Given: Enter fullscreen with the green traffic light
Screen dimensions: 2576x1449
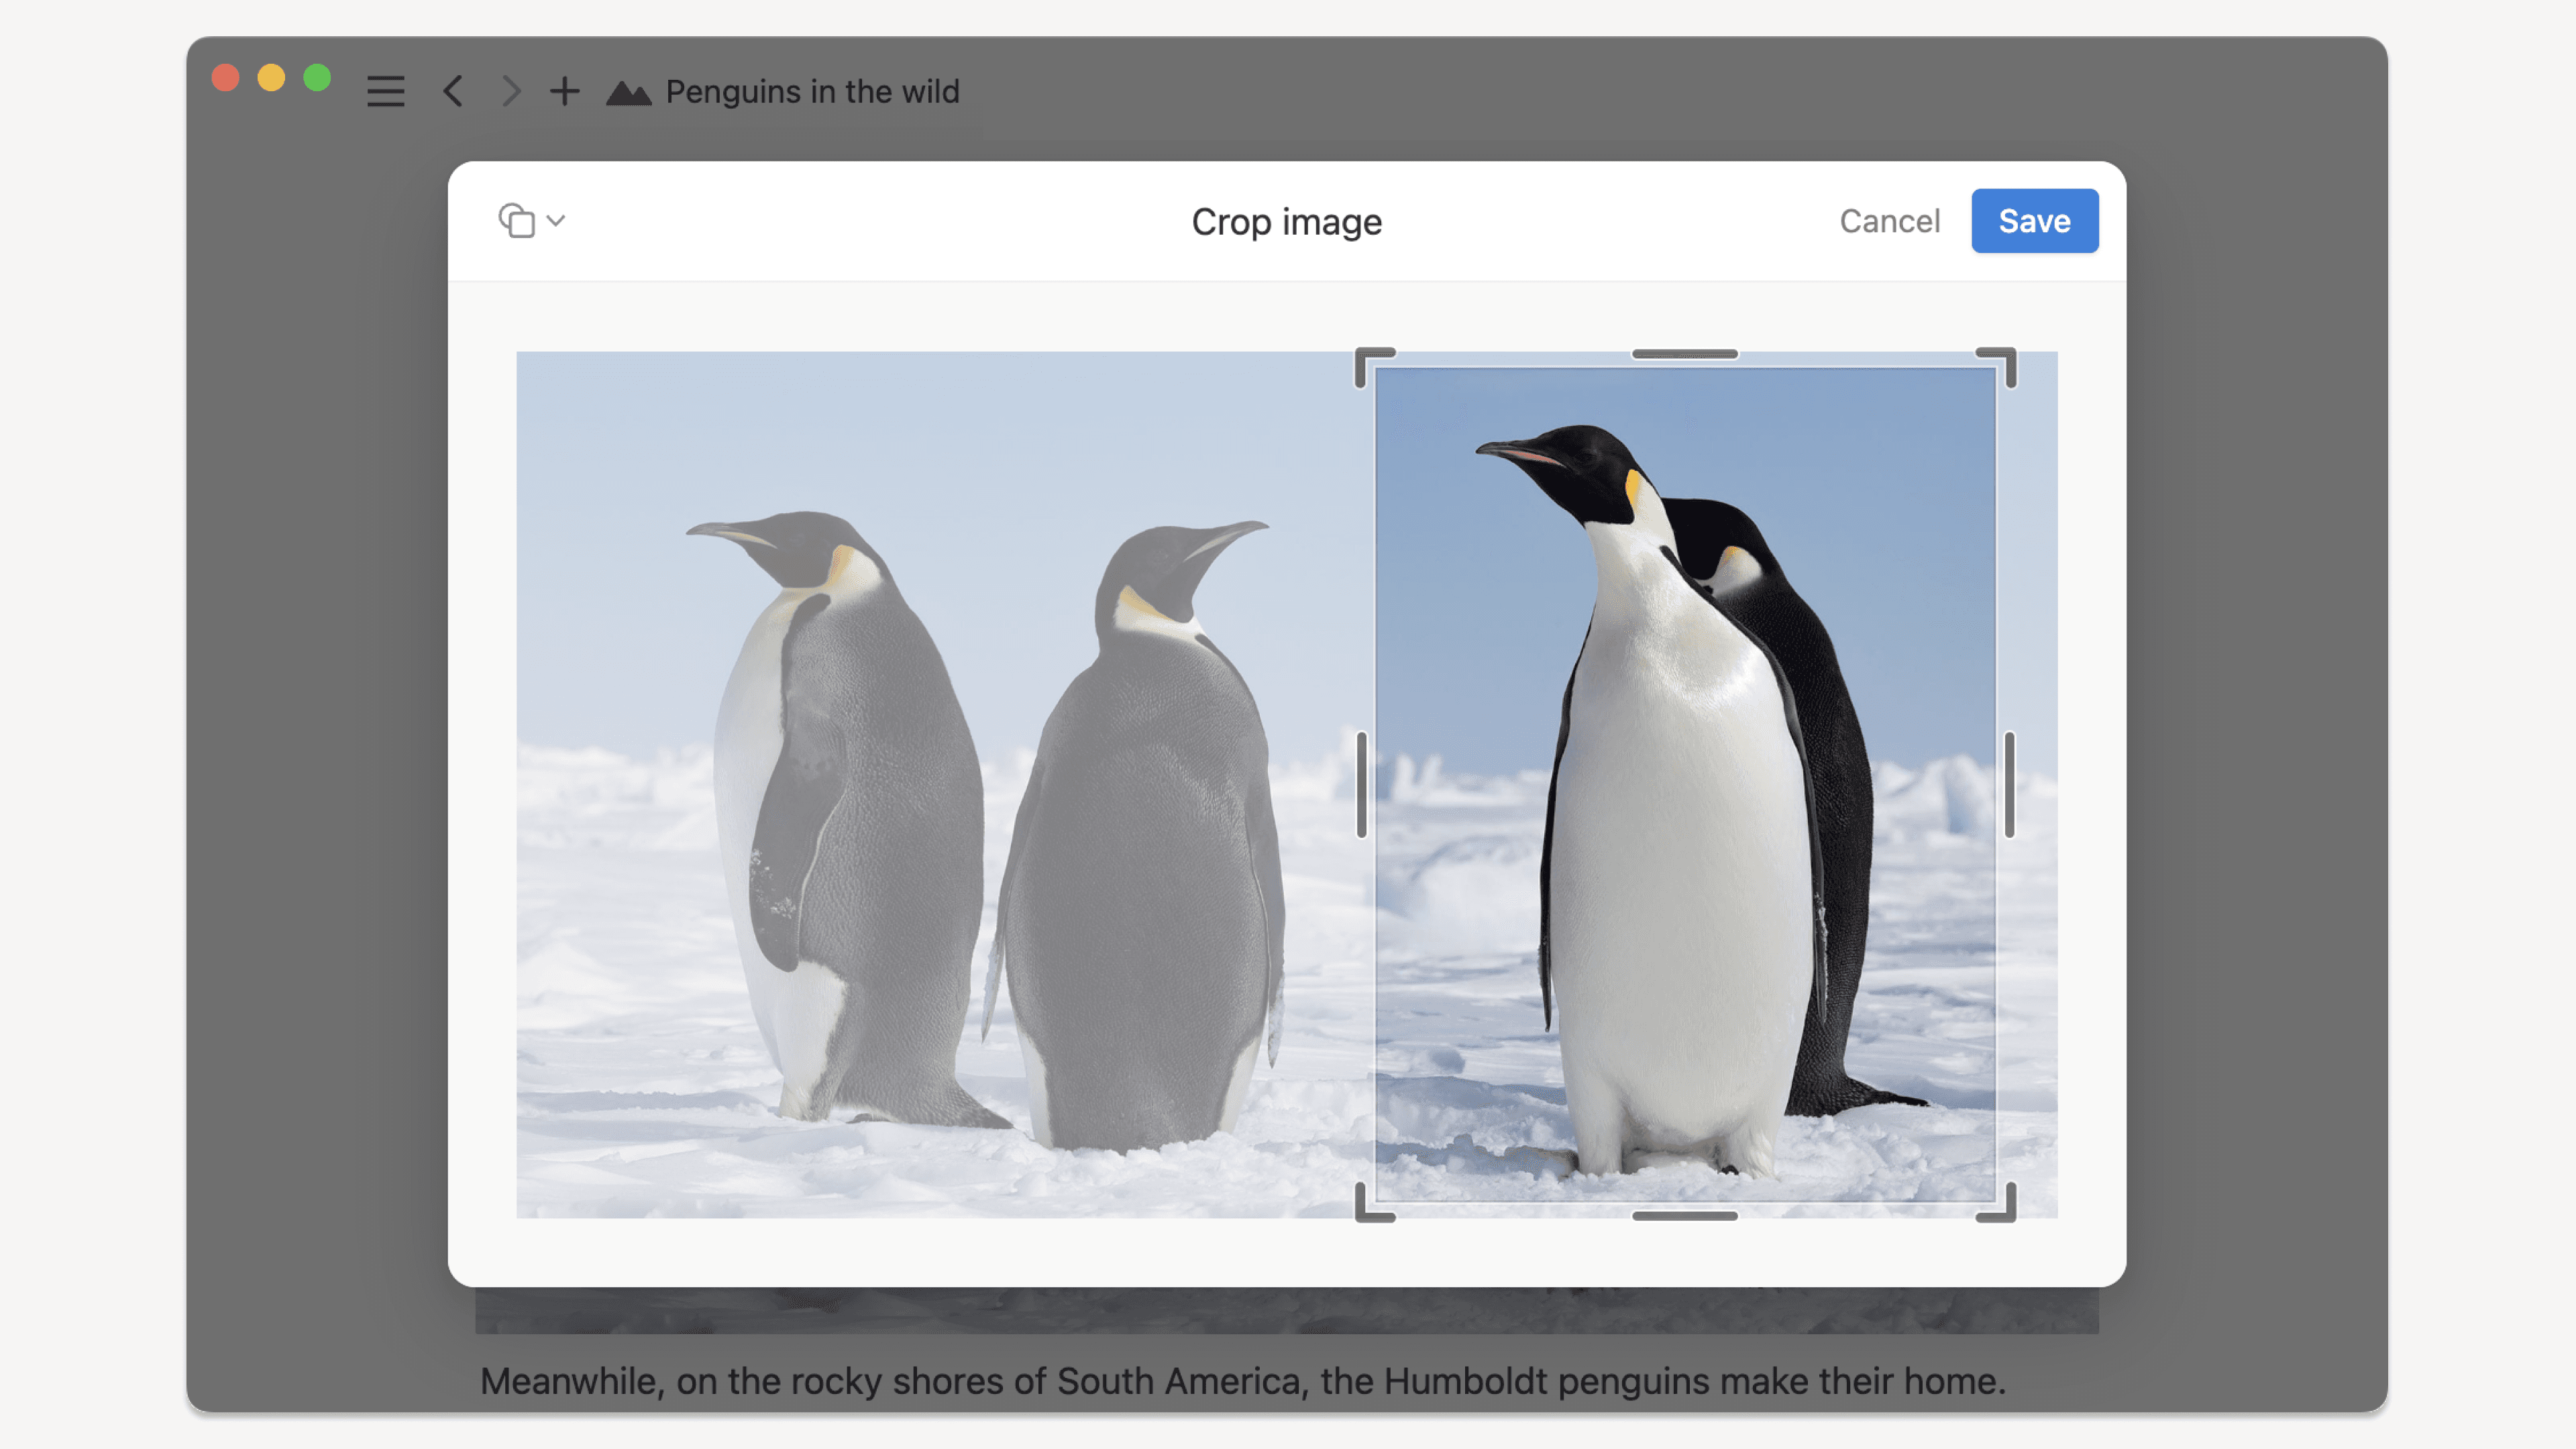Looking at the screenshot, I should point(316,77).
